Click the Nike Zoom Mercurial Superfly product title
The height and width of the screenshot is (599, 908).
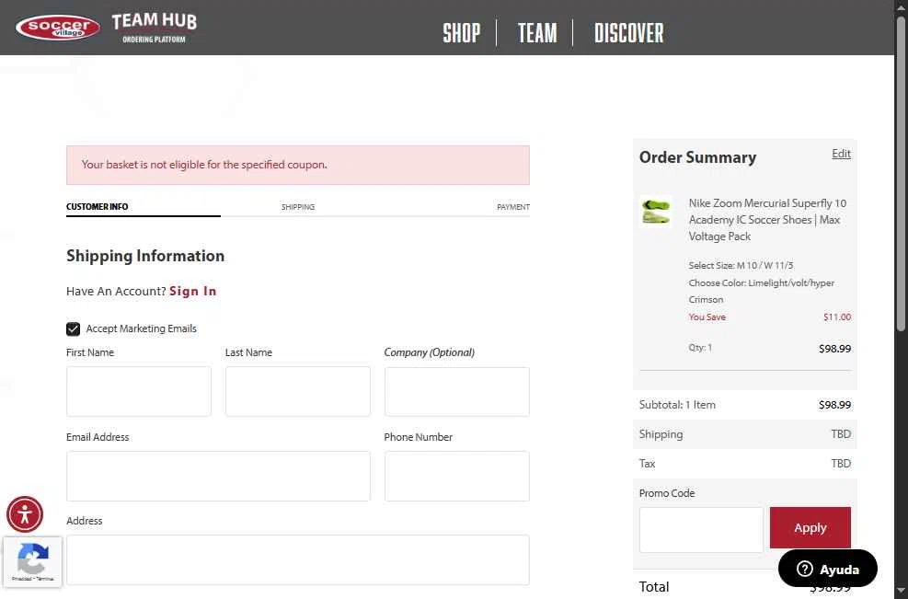pyautogui.click(x=767, y=220)
